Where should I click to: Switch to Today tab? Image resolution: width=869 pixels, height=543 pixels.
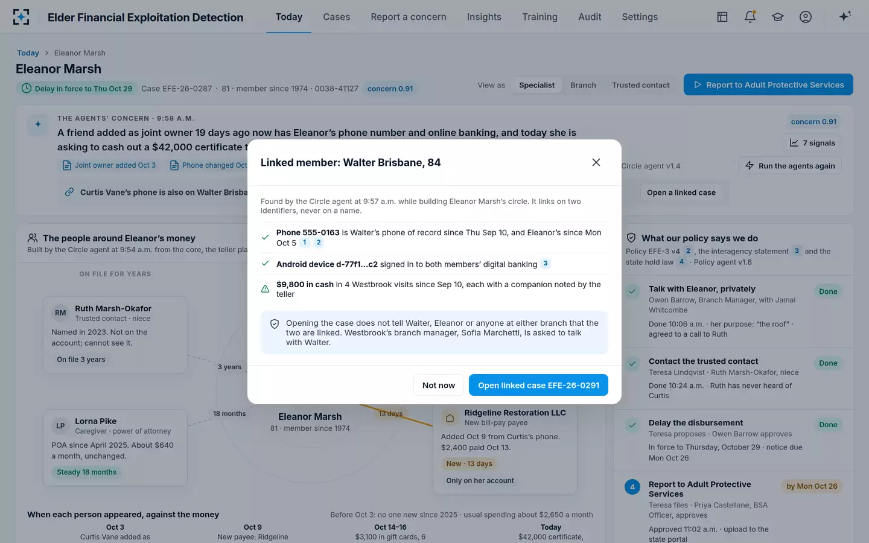coord(289,17)
